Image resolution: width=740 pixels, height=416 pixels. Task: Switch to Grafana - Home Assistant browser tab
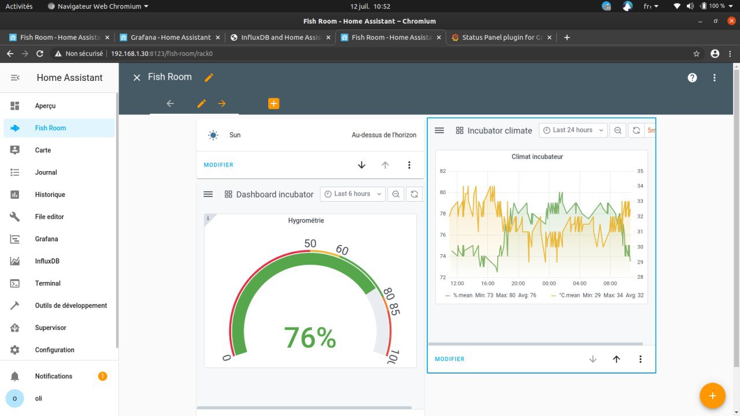click(x=170, y=38)
